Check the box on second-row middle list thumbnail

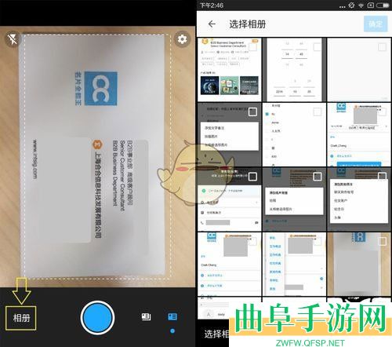point(317,111)
